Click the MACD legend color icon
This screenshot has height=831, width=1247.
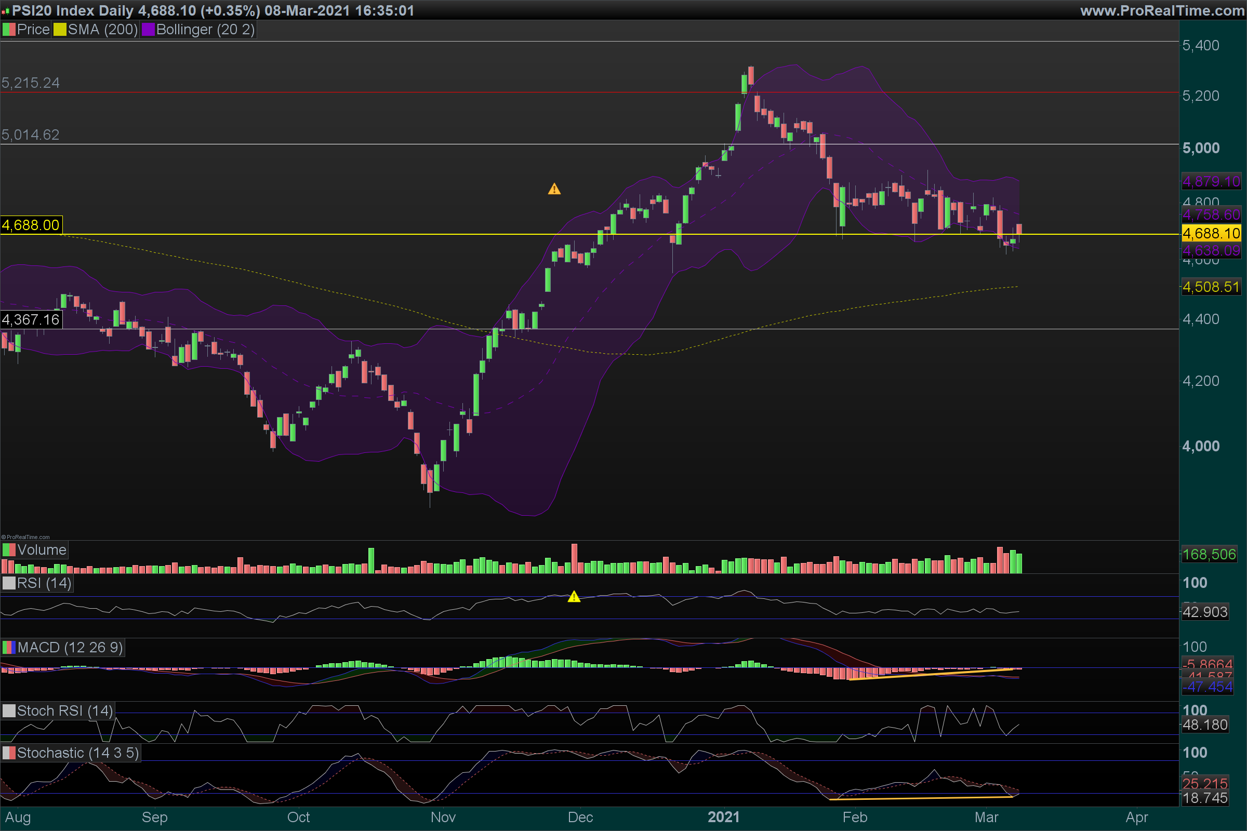[x=9, y=648]
